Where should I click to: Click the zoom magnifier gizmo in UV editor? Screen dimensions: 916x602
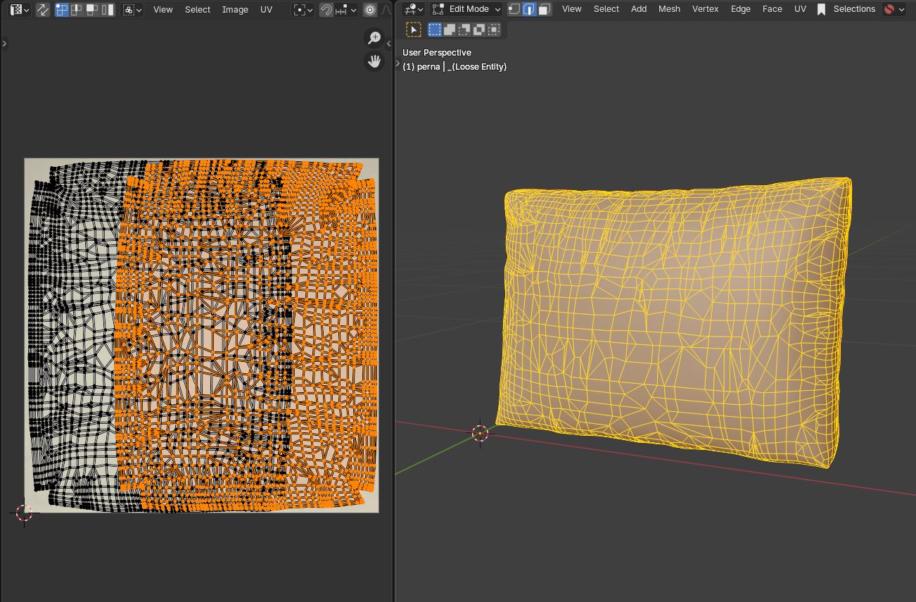[374, 38]
